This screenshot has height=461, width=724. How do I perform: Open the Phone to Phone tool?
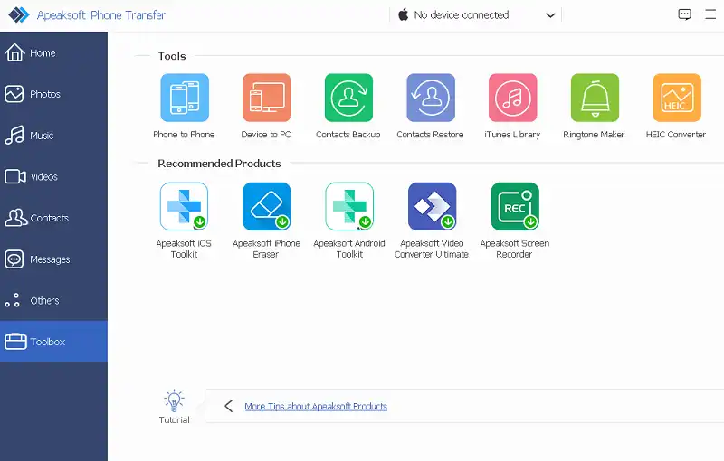185,99
